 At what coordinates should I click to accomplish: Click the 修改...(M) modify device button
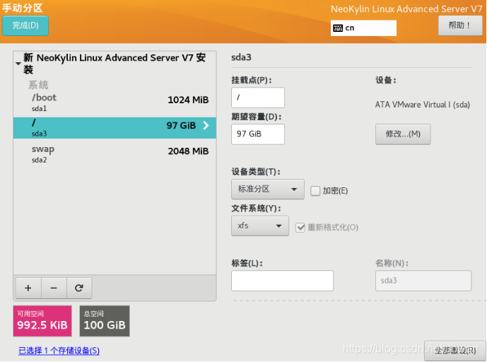click(403, 134)
